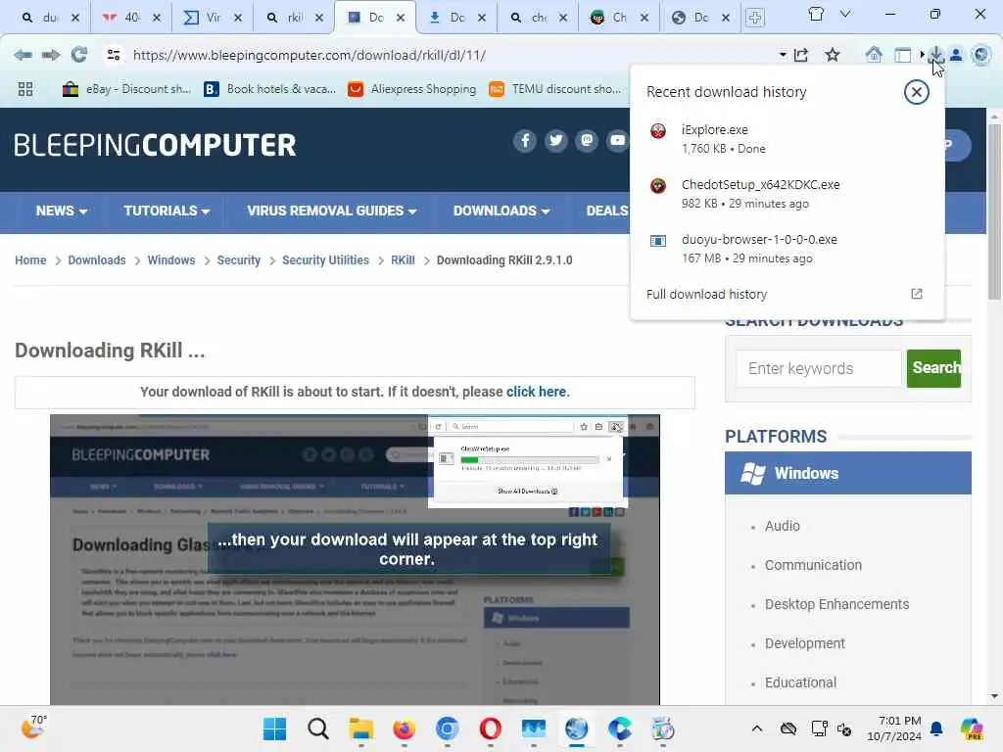Open Full download history

click(706, 294)
